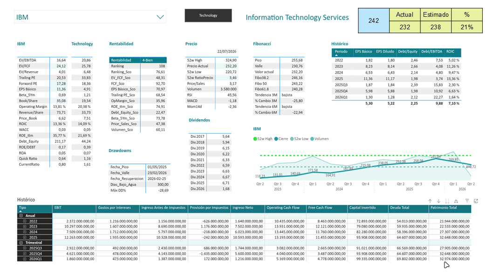
Task: Sort by Debt/Equity column header
Action: (408, 52)
